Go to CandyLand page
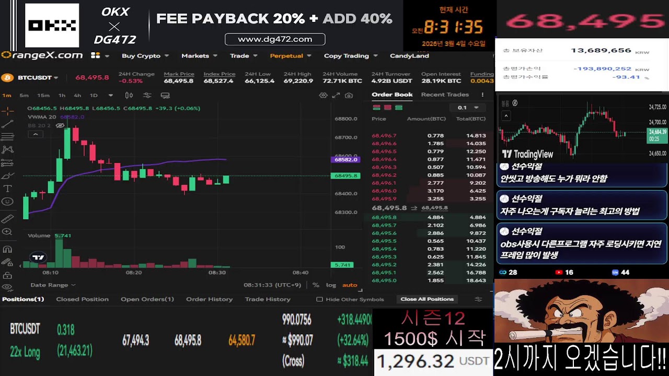 tap(409, 56)
